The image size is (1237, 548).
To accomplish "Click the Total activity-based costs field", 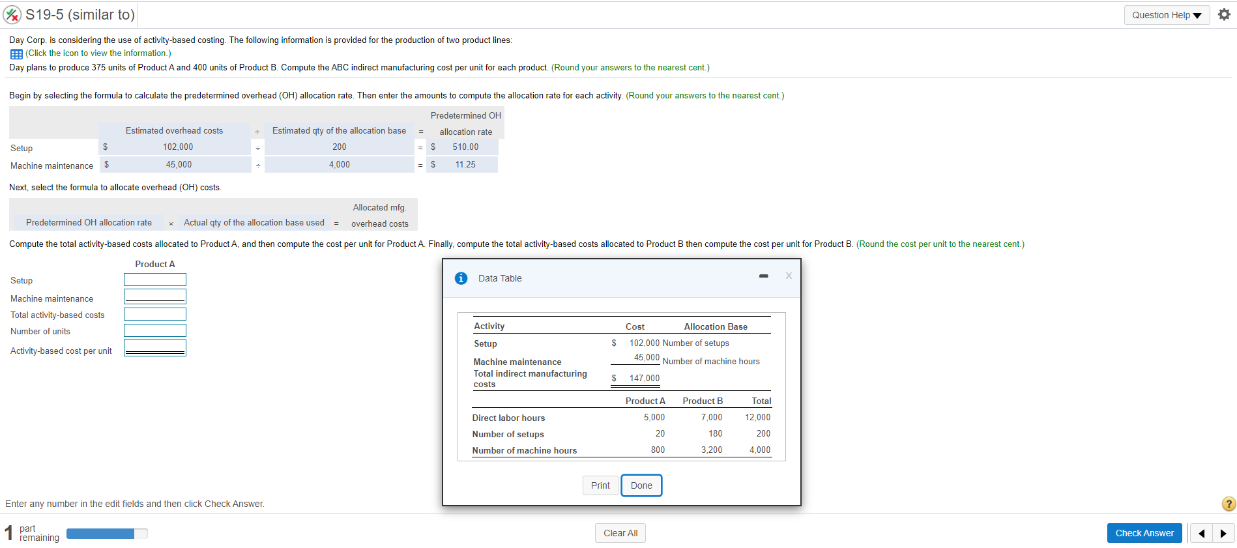I will point(155,314).
